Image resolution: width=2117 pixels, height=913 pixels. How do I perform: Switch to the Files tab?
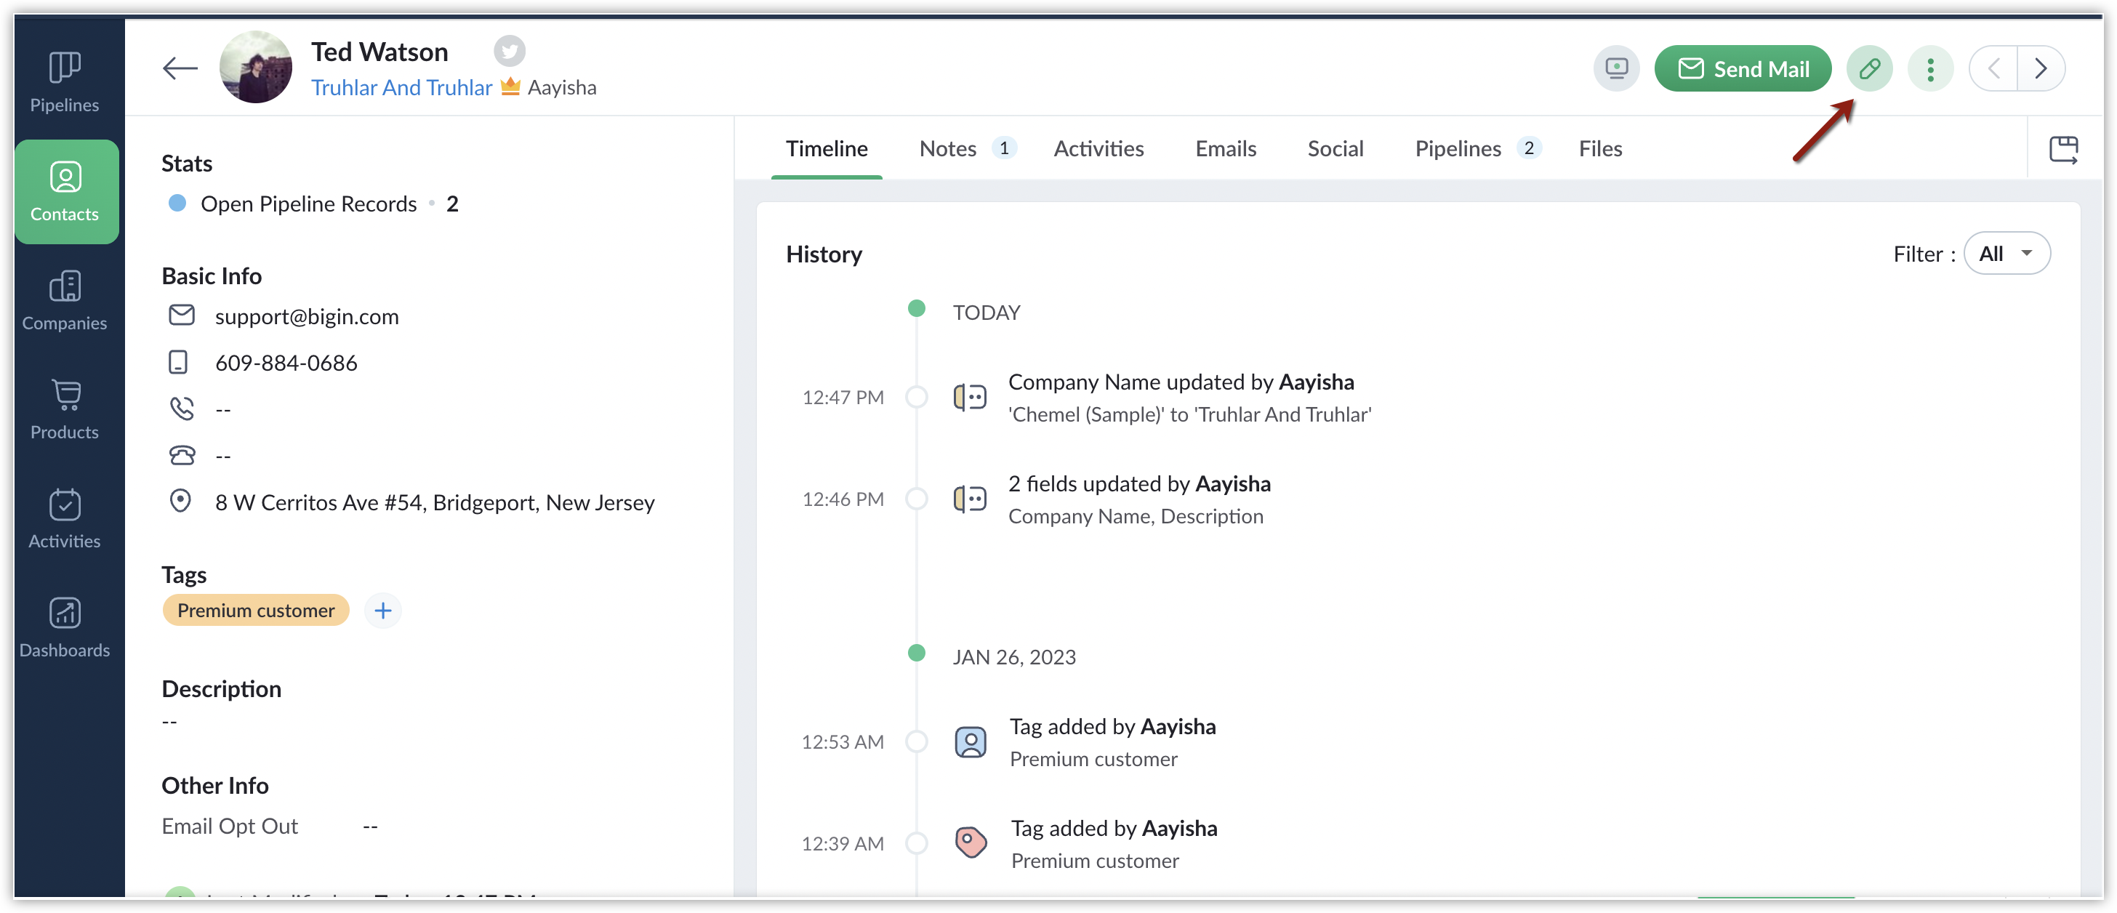click(1600, 149)
